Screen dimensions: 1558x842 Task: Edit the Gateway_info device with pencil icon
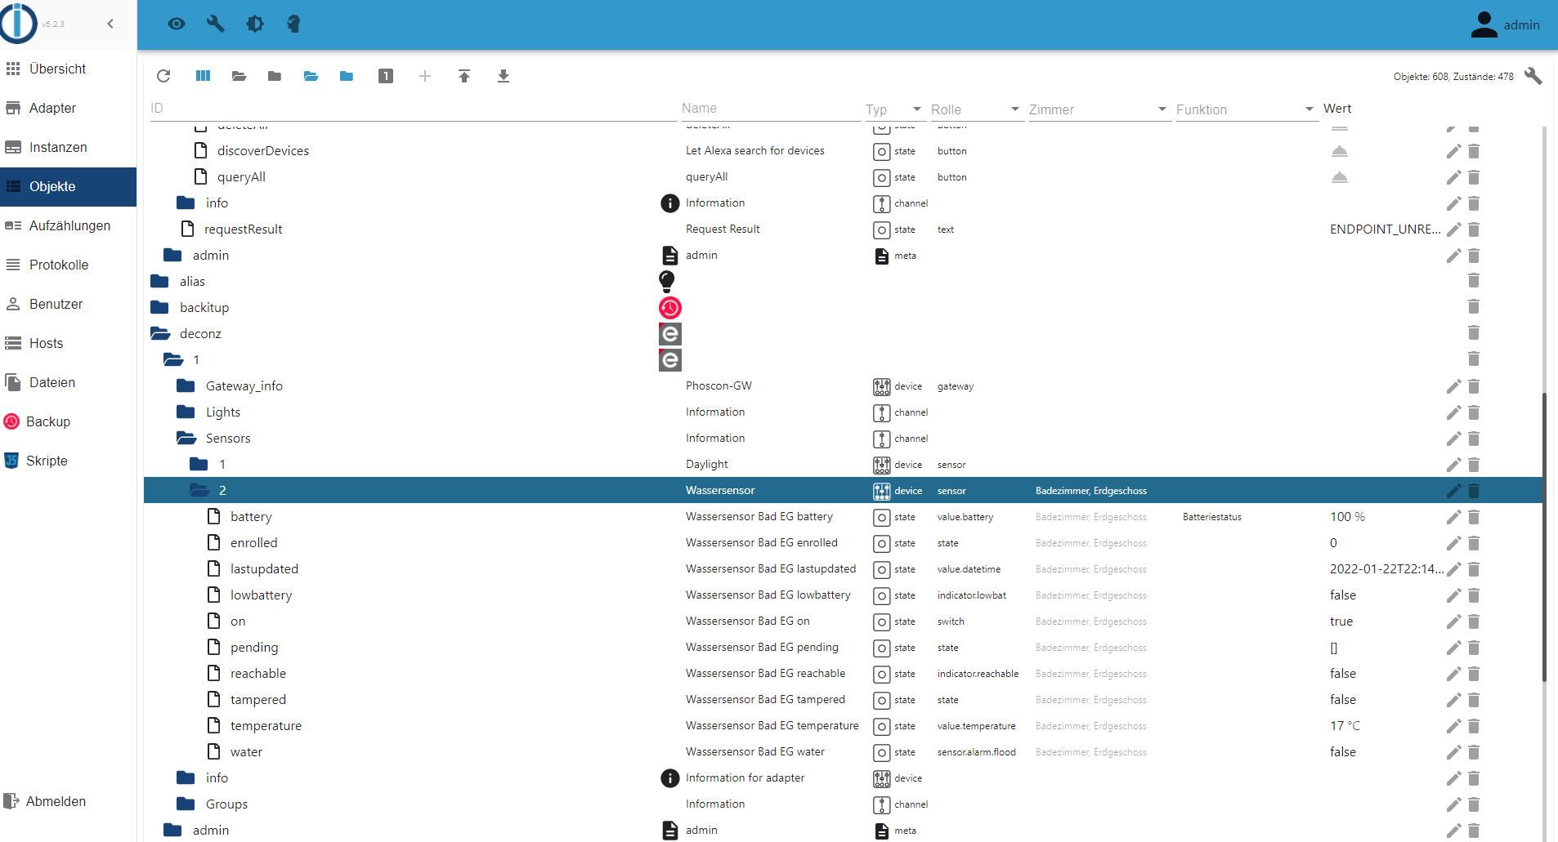[1453, 386]
